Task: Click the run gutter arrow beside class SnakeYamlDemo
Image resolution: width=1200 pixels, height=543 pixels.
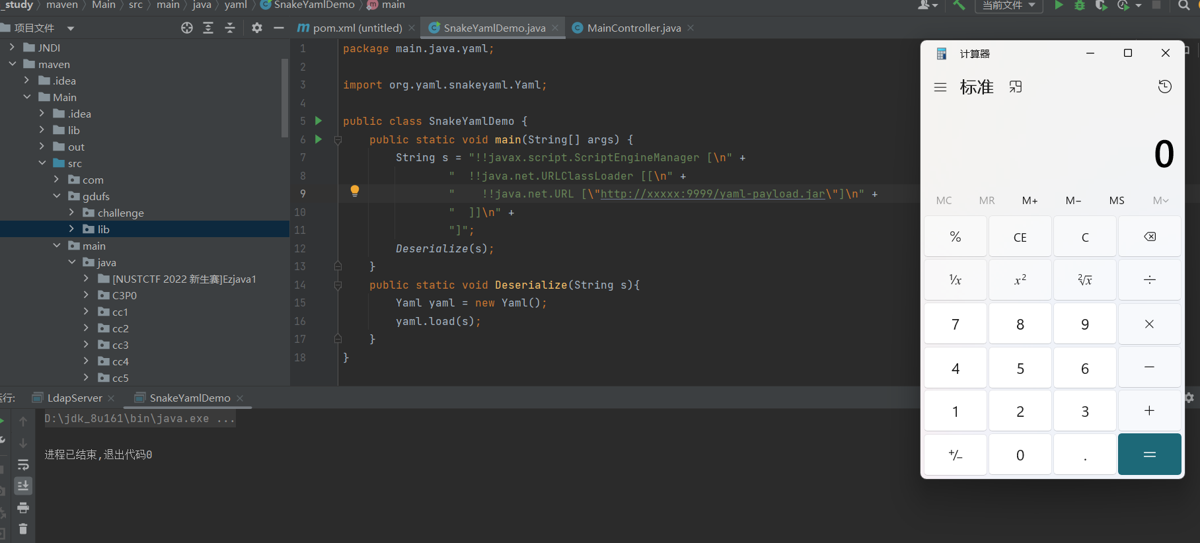Action: pyautogui.click(x=319, y=121)
